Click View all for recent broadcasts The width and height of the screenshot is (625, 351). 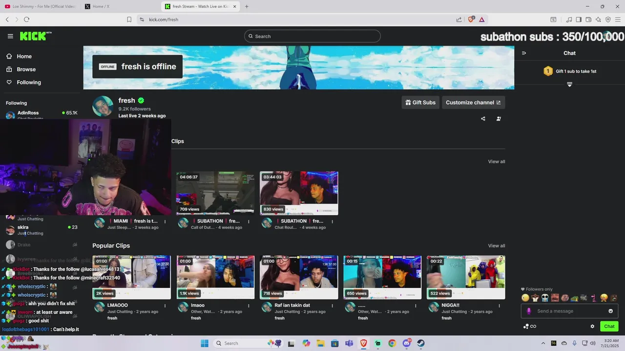497,161
